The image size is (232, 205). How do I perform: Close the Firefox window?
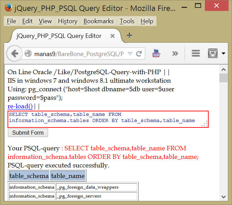coord(217,5)
